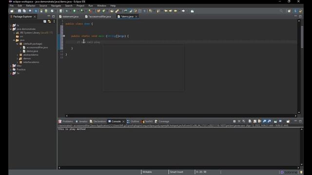The height and width of the screenshot is (175, 312).
Task: Toggle Show Console on Standard Error change
Action: (269, 121)
